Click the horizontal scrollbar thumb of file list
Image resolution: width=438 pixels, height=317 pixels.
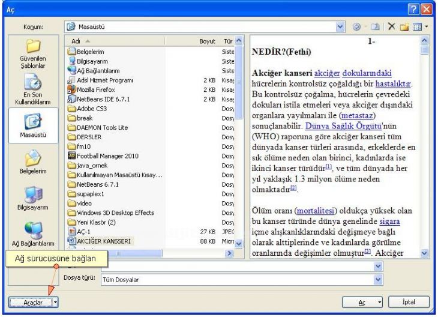[134, 253]
